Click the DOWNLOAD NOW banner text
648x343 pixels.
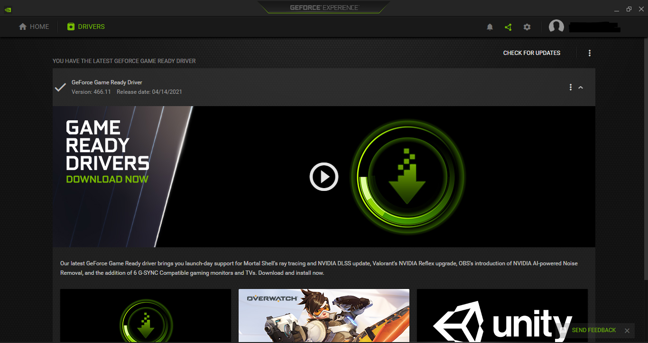107,179
